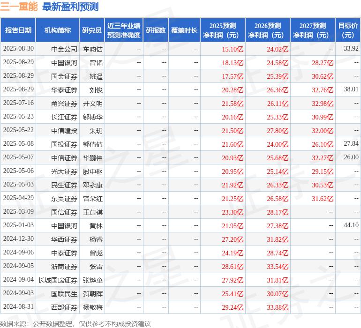Click target price 26.00
Viewport: 361px width, 328px height.
pos(351,157)
